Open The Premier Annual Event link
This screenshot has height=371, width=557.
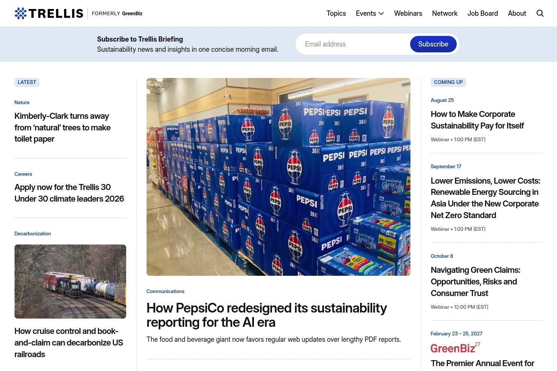[x=482, y=363]
